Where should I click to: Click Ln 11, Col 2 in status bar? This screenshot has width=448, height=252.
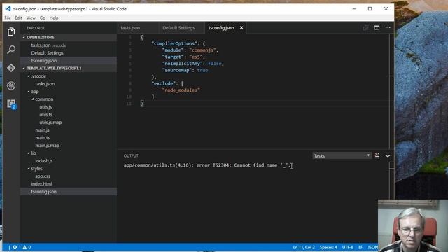pos(304,247)
